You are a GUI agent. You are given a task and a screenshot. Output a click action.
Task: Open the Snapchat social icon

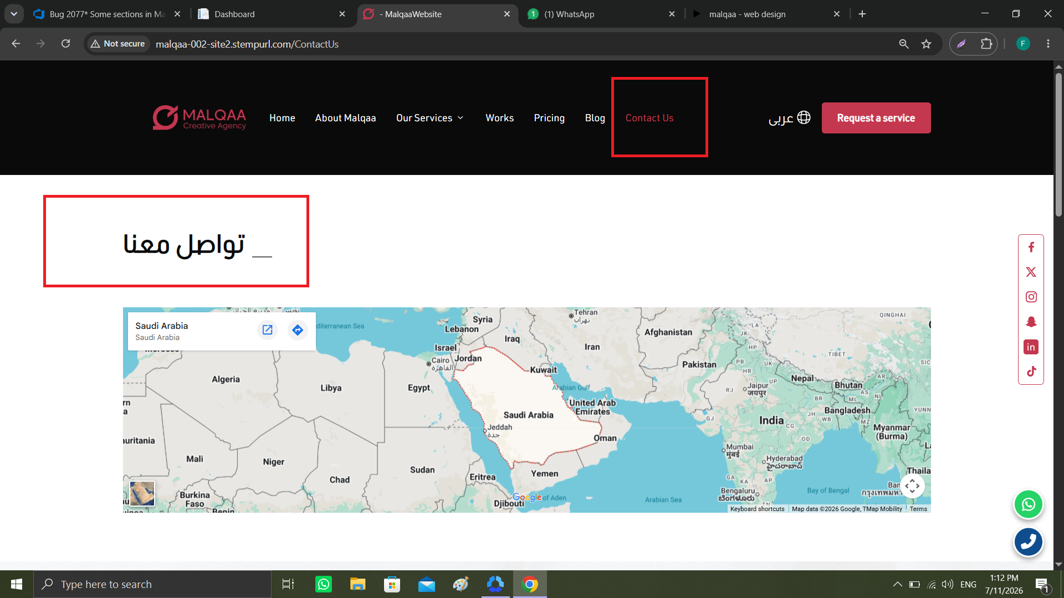[x=1031, y=322]
